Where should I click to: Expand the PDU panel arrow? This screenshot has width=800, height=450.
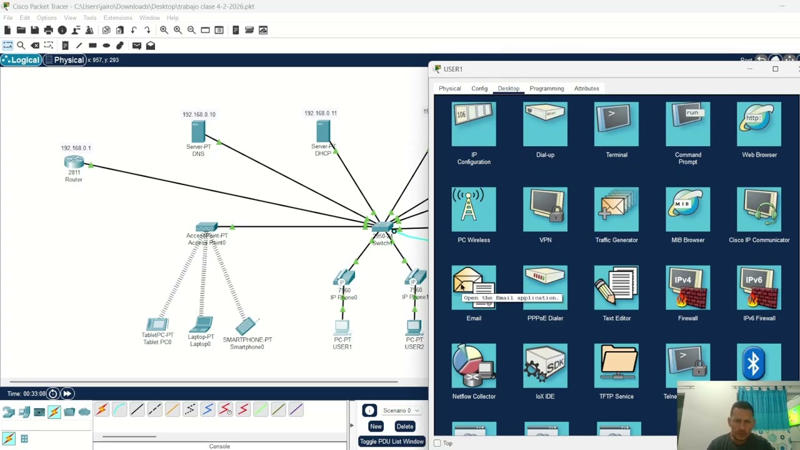[x=351, y=425]
